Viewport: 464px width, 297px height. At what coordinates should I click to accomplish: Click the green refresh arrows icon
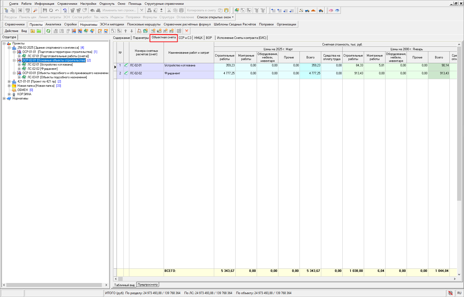(x=48, y=31)
